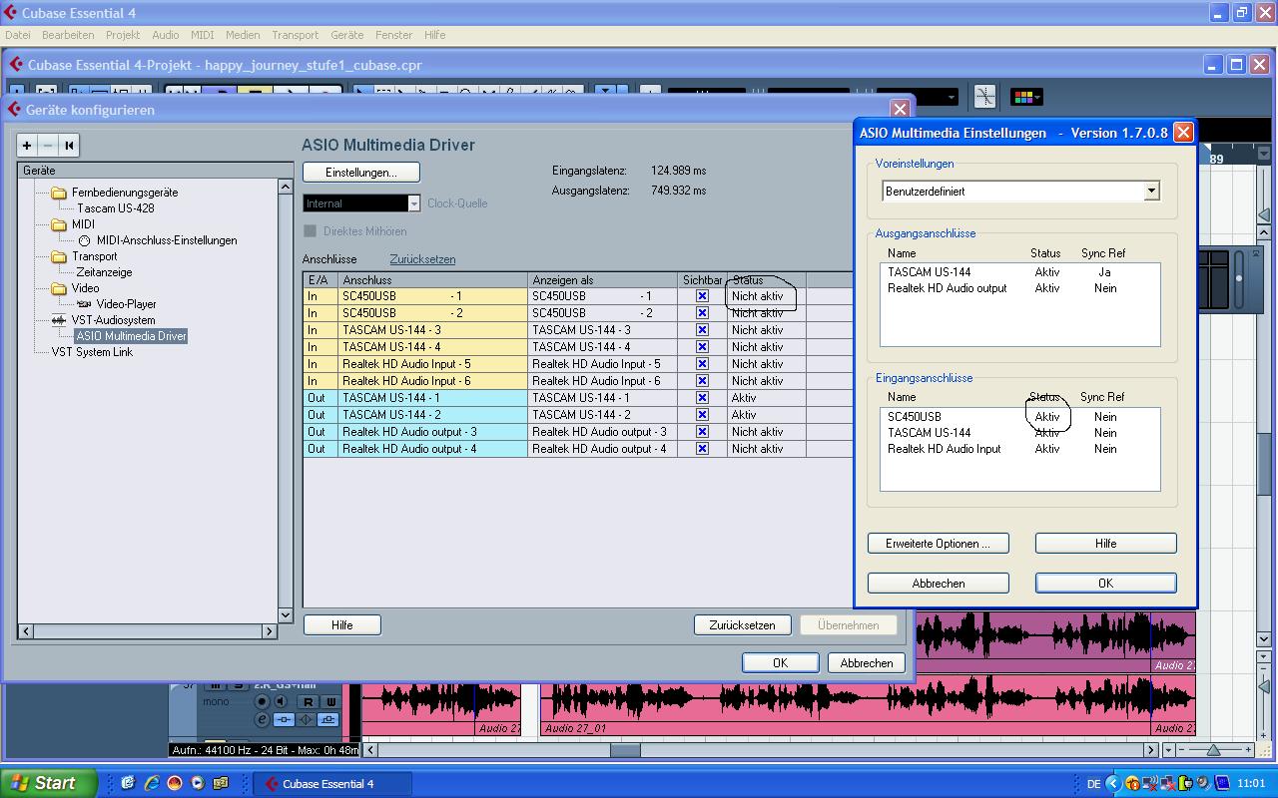
Task: Click the film icon next to Video-Player
Action: point(84,304)
